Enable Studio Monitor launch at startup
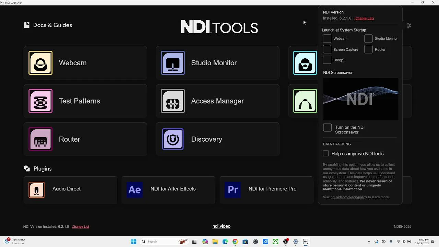 tap(368, 38)
